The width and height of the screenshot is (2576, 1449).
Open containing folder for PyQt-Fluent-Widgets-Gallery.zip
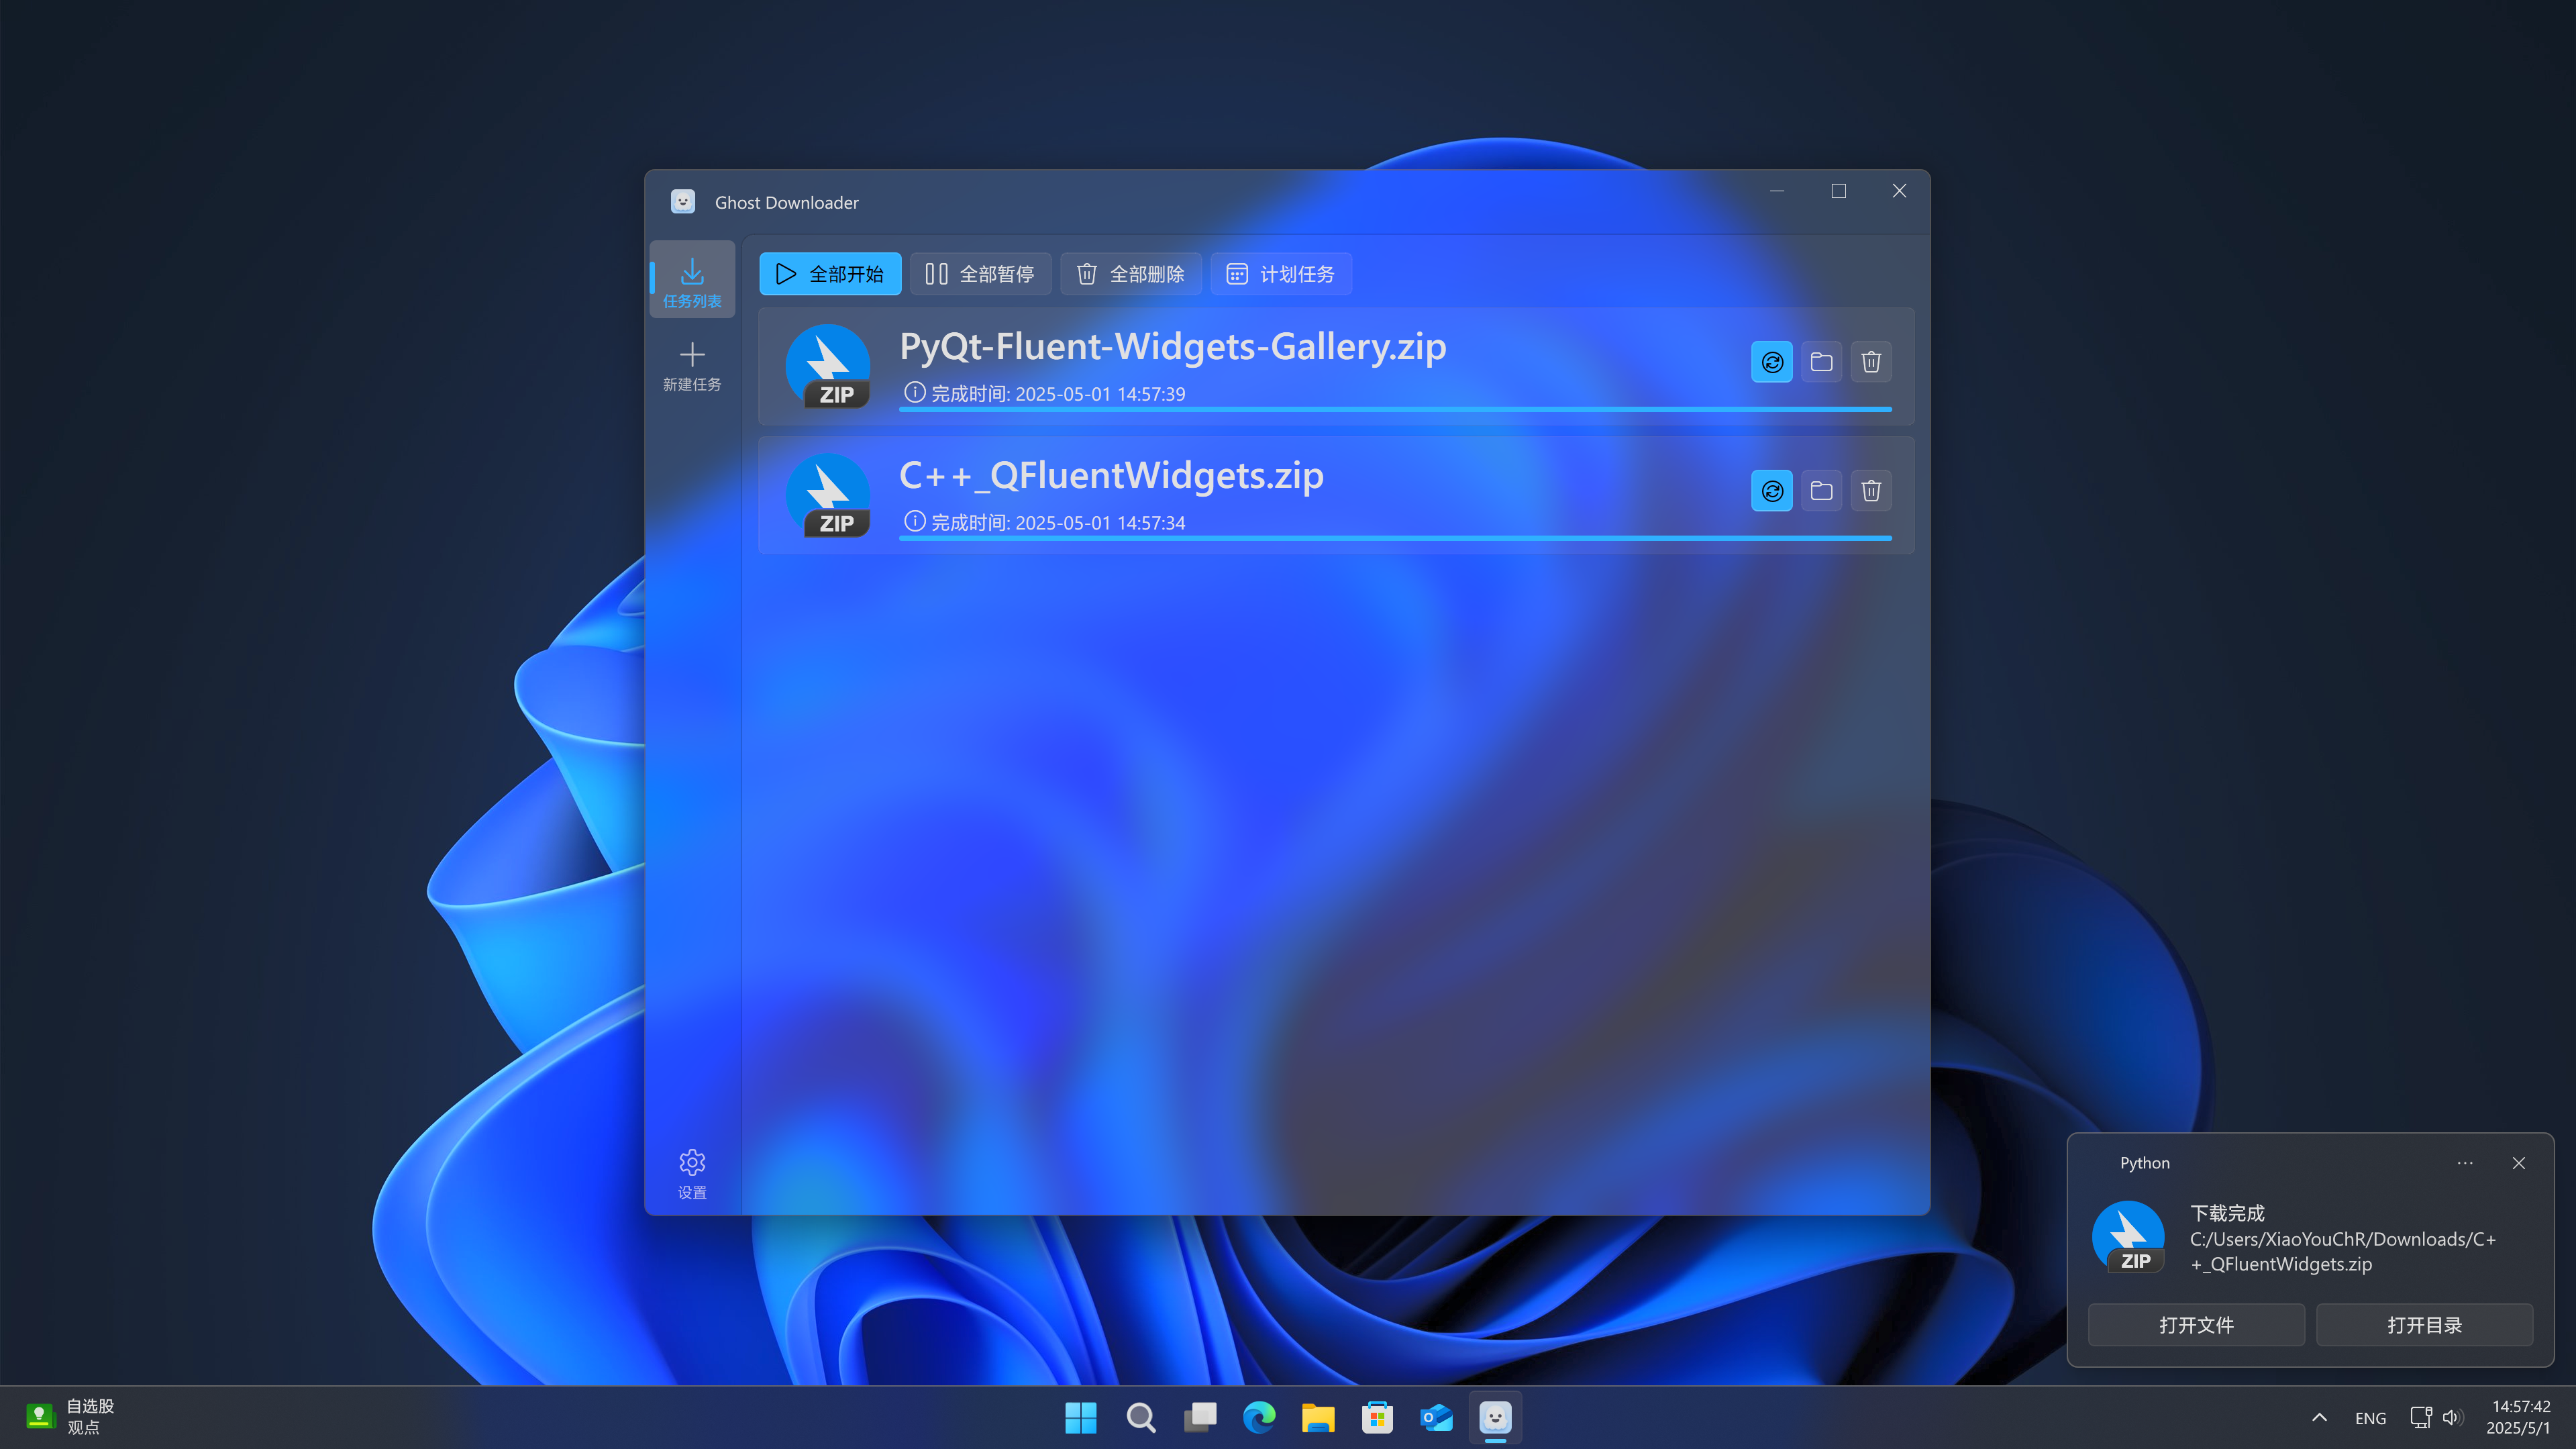pyautogui.click(x=1821, y=362)
